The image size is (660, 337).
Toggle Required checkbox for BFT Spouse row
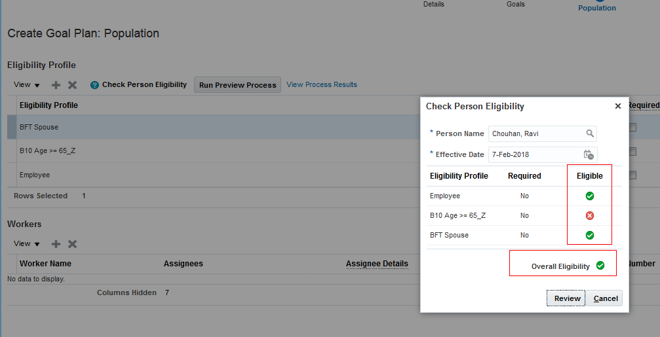632,128
